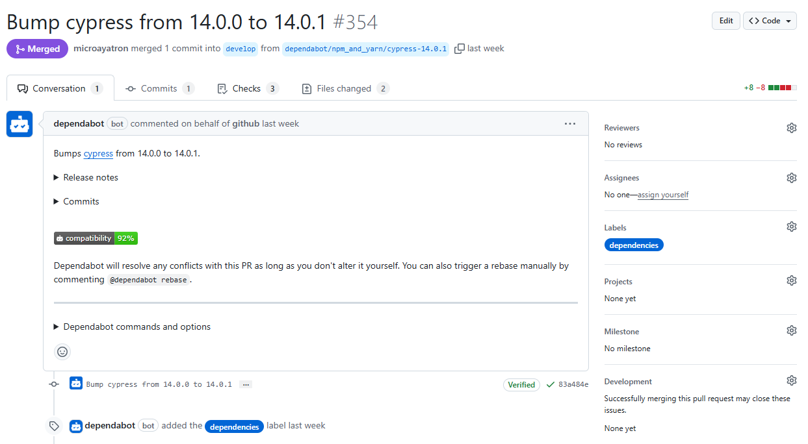The height and width of the screenshot is (444, 808).
Task: Open the comment options three-dot menu
Action: pyautogui.click(x=570, y=123)
